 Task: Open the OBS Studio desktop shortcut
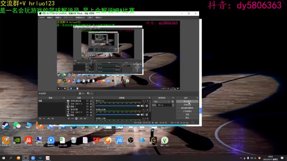point(131,141)
